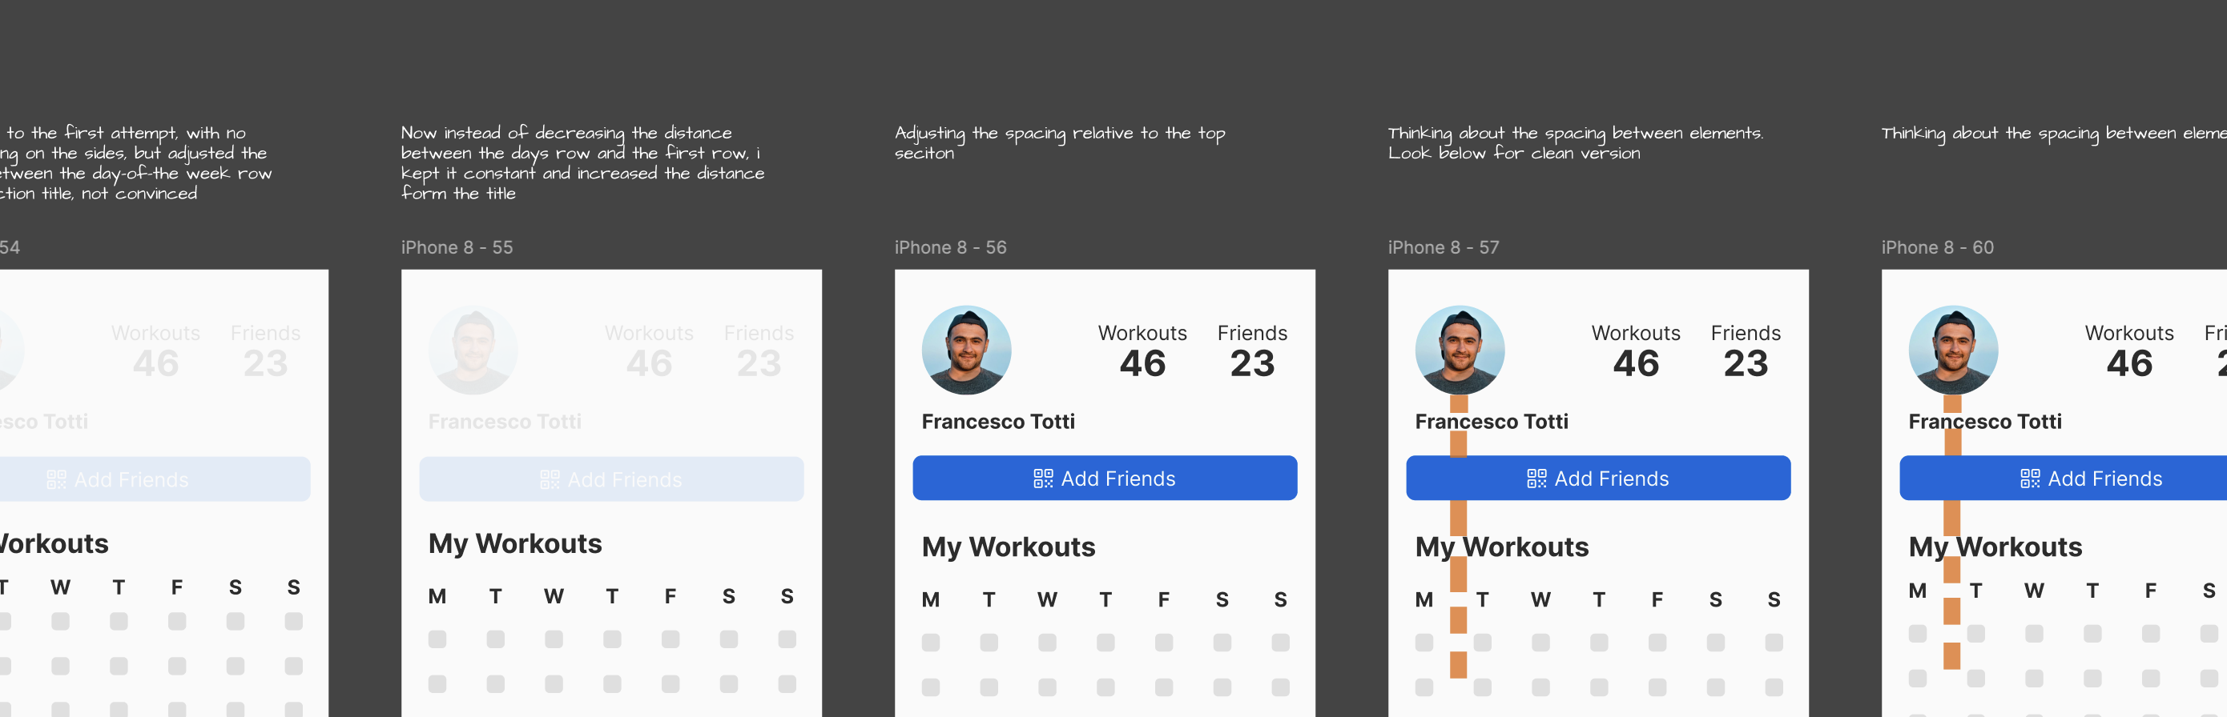The height and width of the screenshot is (717, 2227).
Task: Click the QR icon in iPhone 8 - 56 Add Friends button
Action: coord(1043,479)
